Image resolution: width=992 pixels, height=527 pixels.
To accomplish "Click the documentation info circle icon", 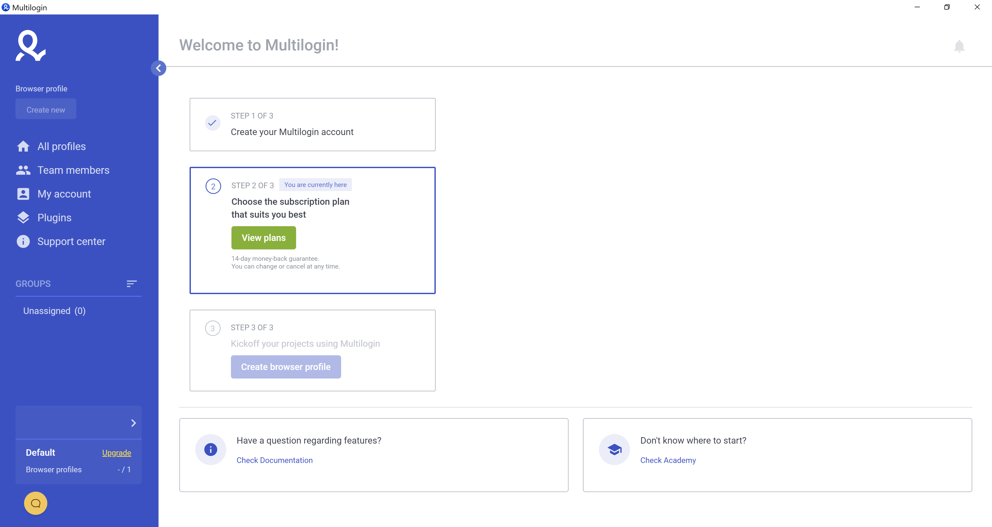I will coord(211,449).
